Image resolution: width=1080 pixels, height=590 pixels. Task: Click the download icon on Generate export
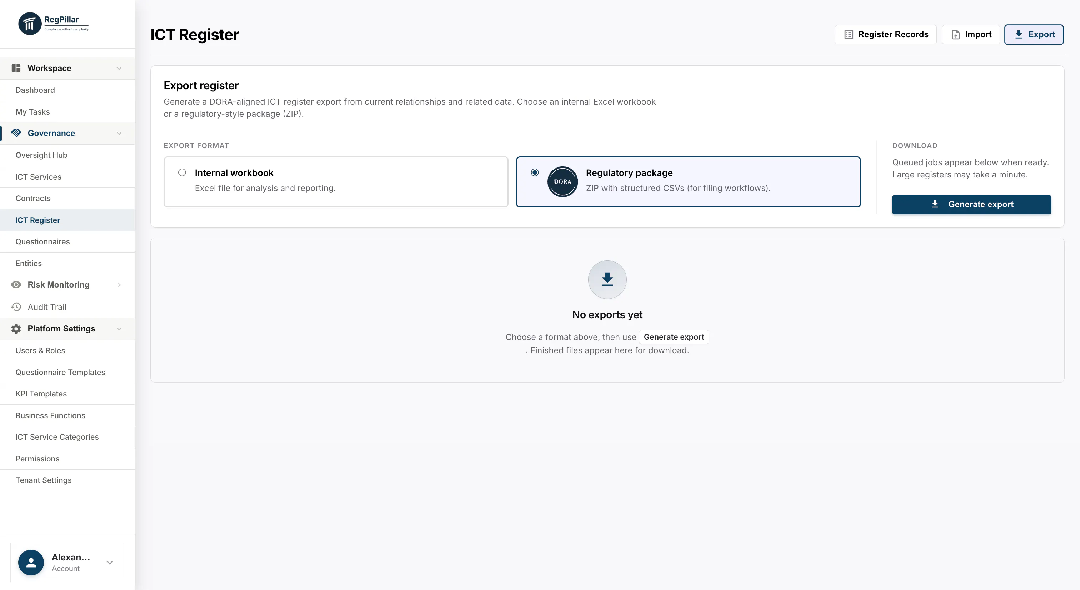pos(935,204)
